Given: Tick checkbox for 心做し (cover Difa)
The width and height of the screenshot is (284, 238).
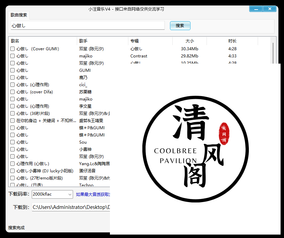Looking at the screenshot, I should tap(13, 92).
